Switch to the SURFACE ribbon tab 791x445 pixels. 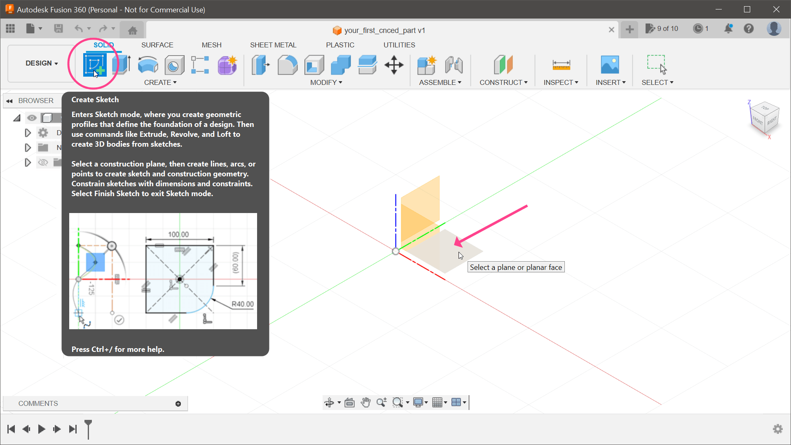pyautogui.click(x=157, y=45)
